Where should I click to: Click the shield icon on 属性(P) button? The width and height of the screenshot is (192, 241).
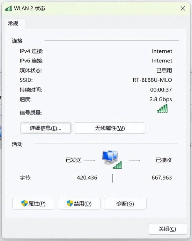click(24, 203)
